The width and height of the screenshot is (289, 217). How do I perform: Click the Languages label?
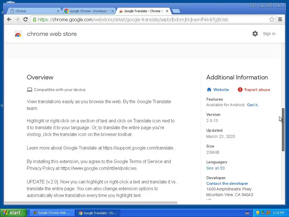[216, 162]
